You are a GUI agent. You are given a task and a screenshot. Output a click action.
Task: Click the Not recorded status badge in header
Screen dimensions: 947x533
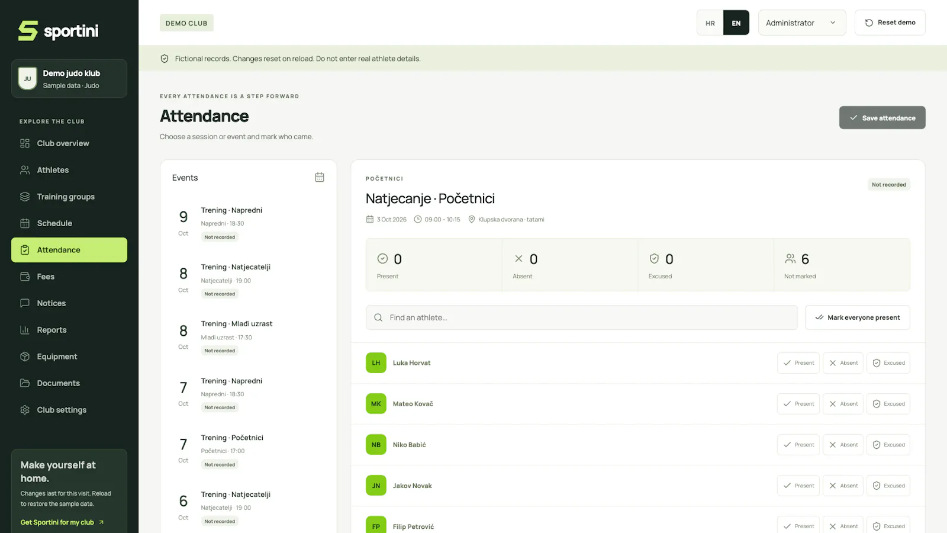pos(888,185)
